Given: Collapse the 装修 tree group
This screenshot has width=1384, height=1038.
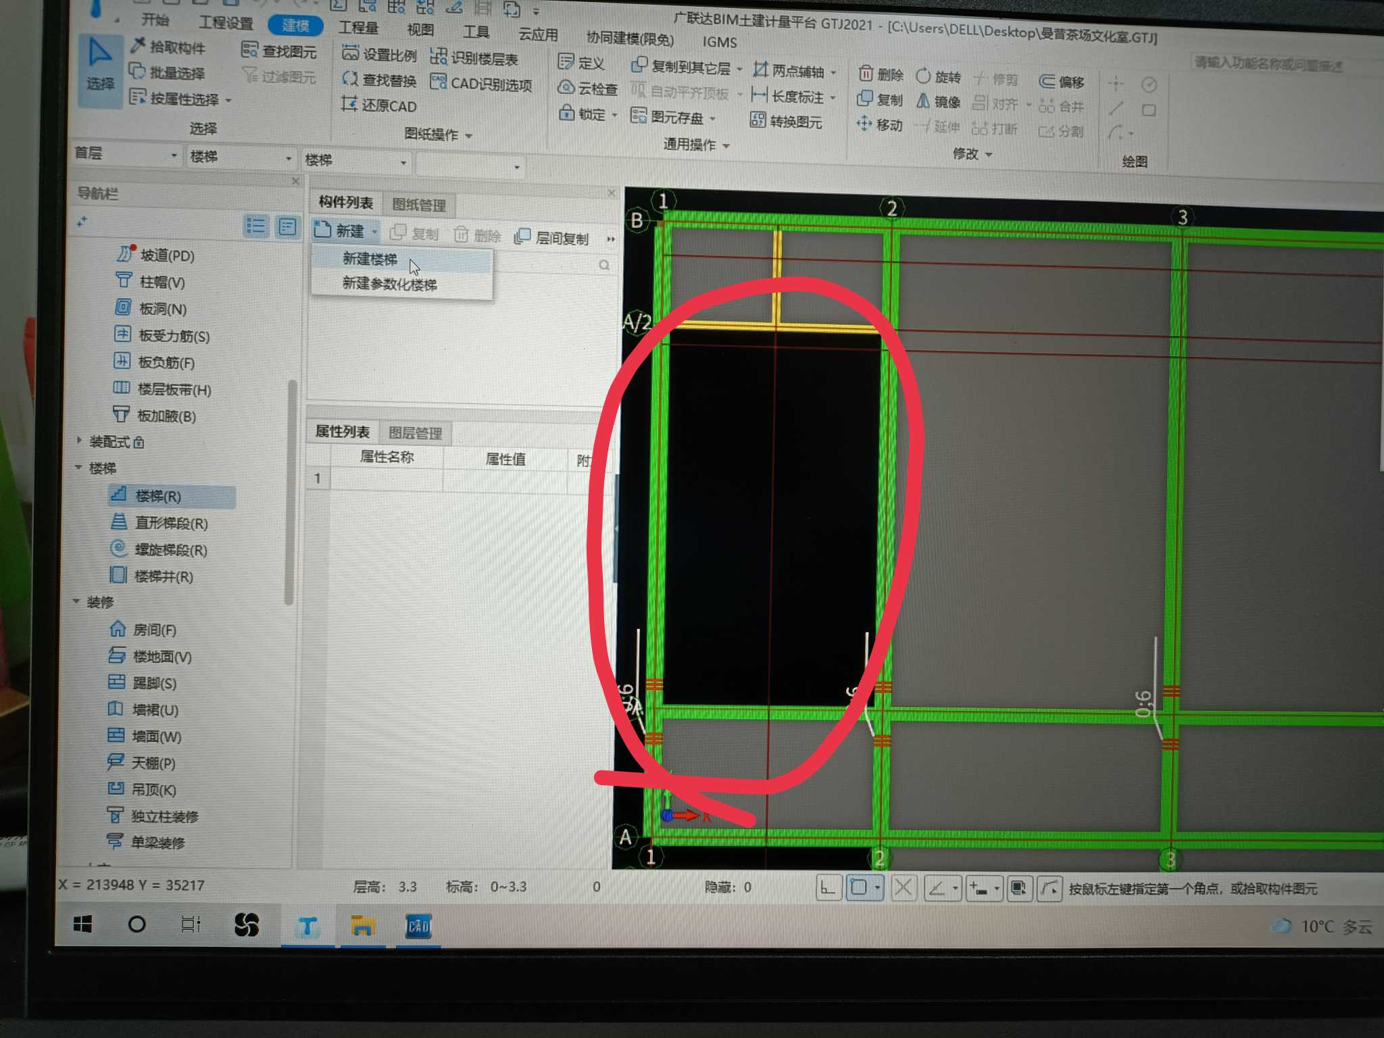Looking at the screenshot, I should pos(76,601).
